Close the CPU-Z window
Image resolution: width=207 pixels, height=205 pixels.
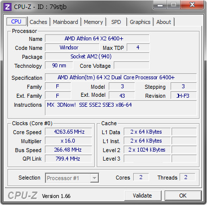pyautogui.click(x=192, y=4)
